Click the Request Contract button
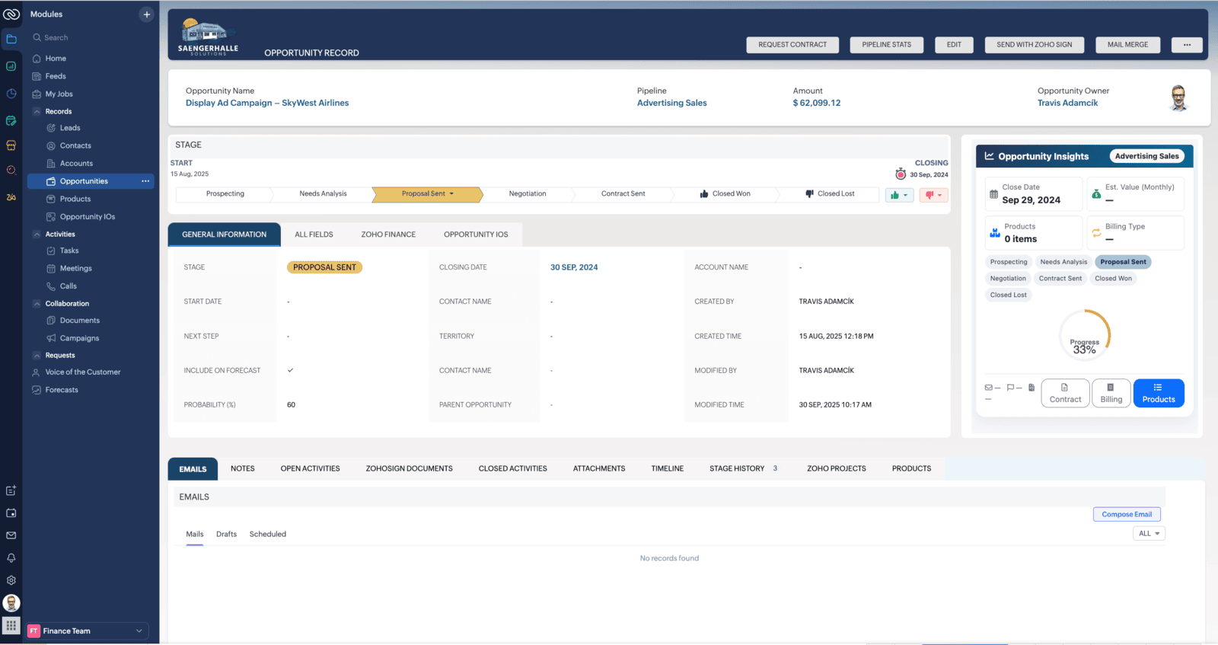1218x645 pixels. pyautogui.click(x=792, y=45)
